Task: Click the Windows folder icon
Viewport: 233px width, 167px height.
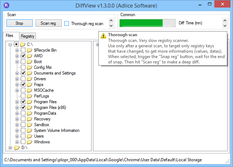Action: 29,142
